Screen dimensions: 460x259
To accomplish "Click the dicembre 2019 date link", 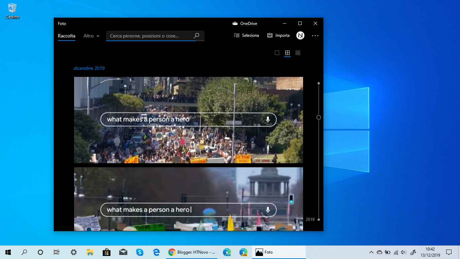I will click(x=89, y=68).
